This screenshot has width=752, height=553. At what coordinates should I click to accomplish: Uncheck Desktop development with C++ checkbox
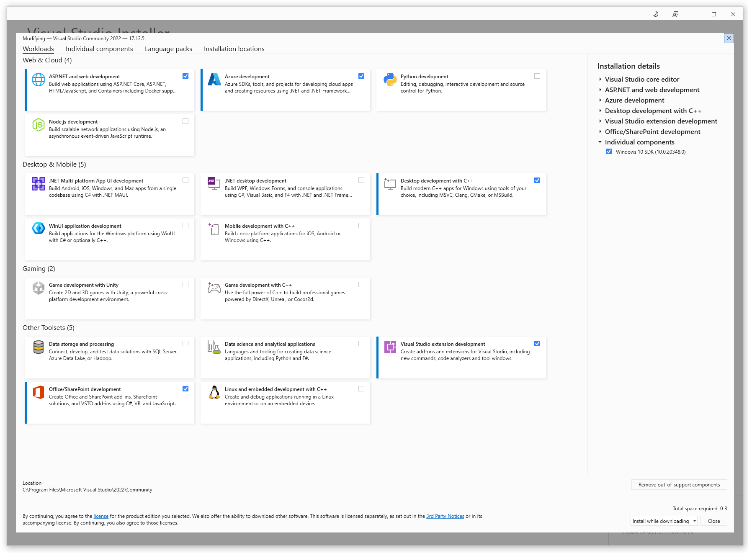pos(537,180)
